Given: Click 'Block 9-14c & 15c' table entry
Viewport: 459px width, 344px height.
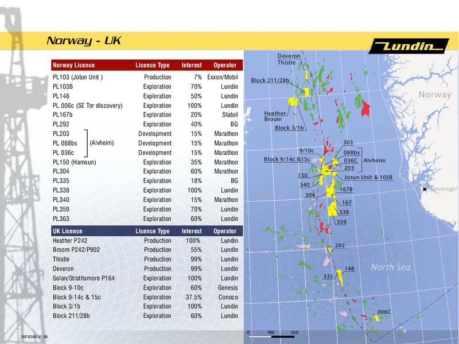Looking at the screenshot, I should (77, 297).
